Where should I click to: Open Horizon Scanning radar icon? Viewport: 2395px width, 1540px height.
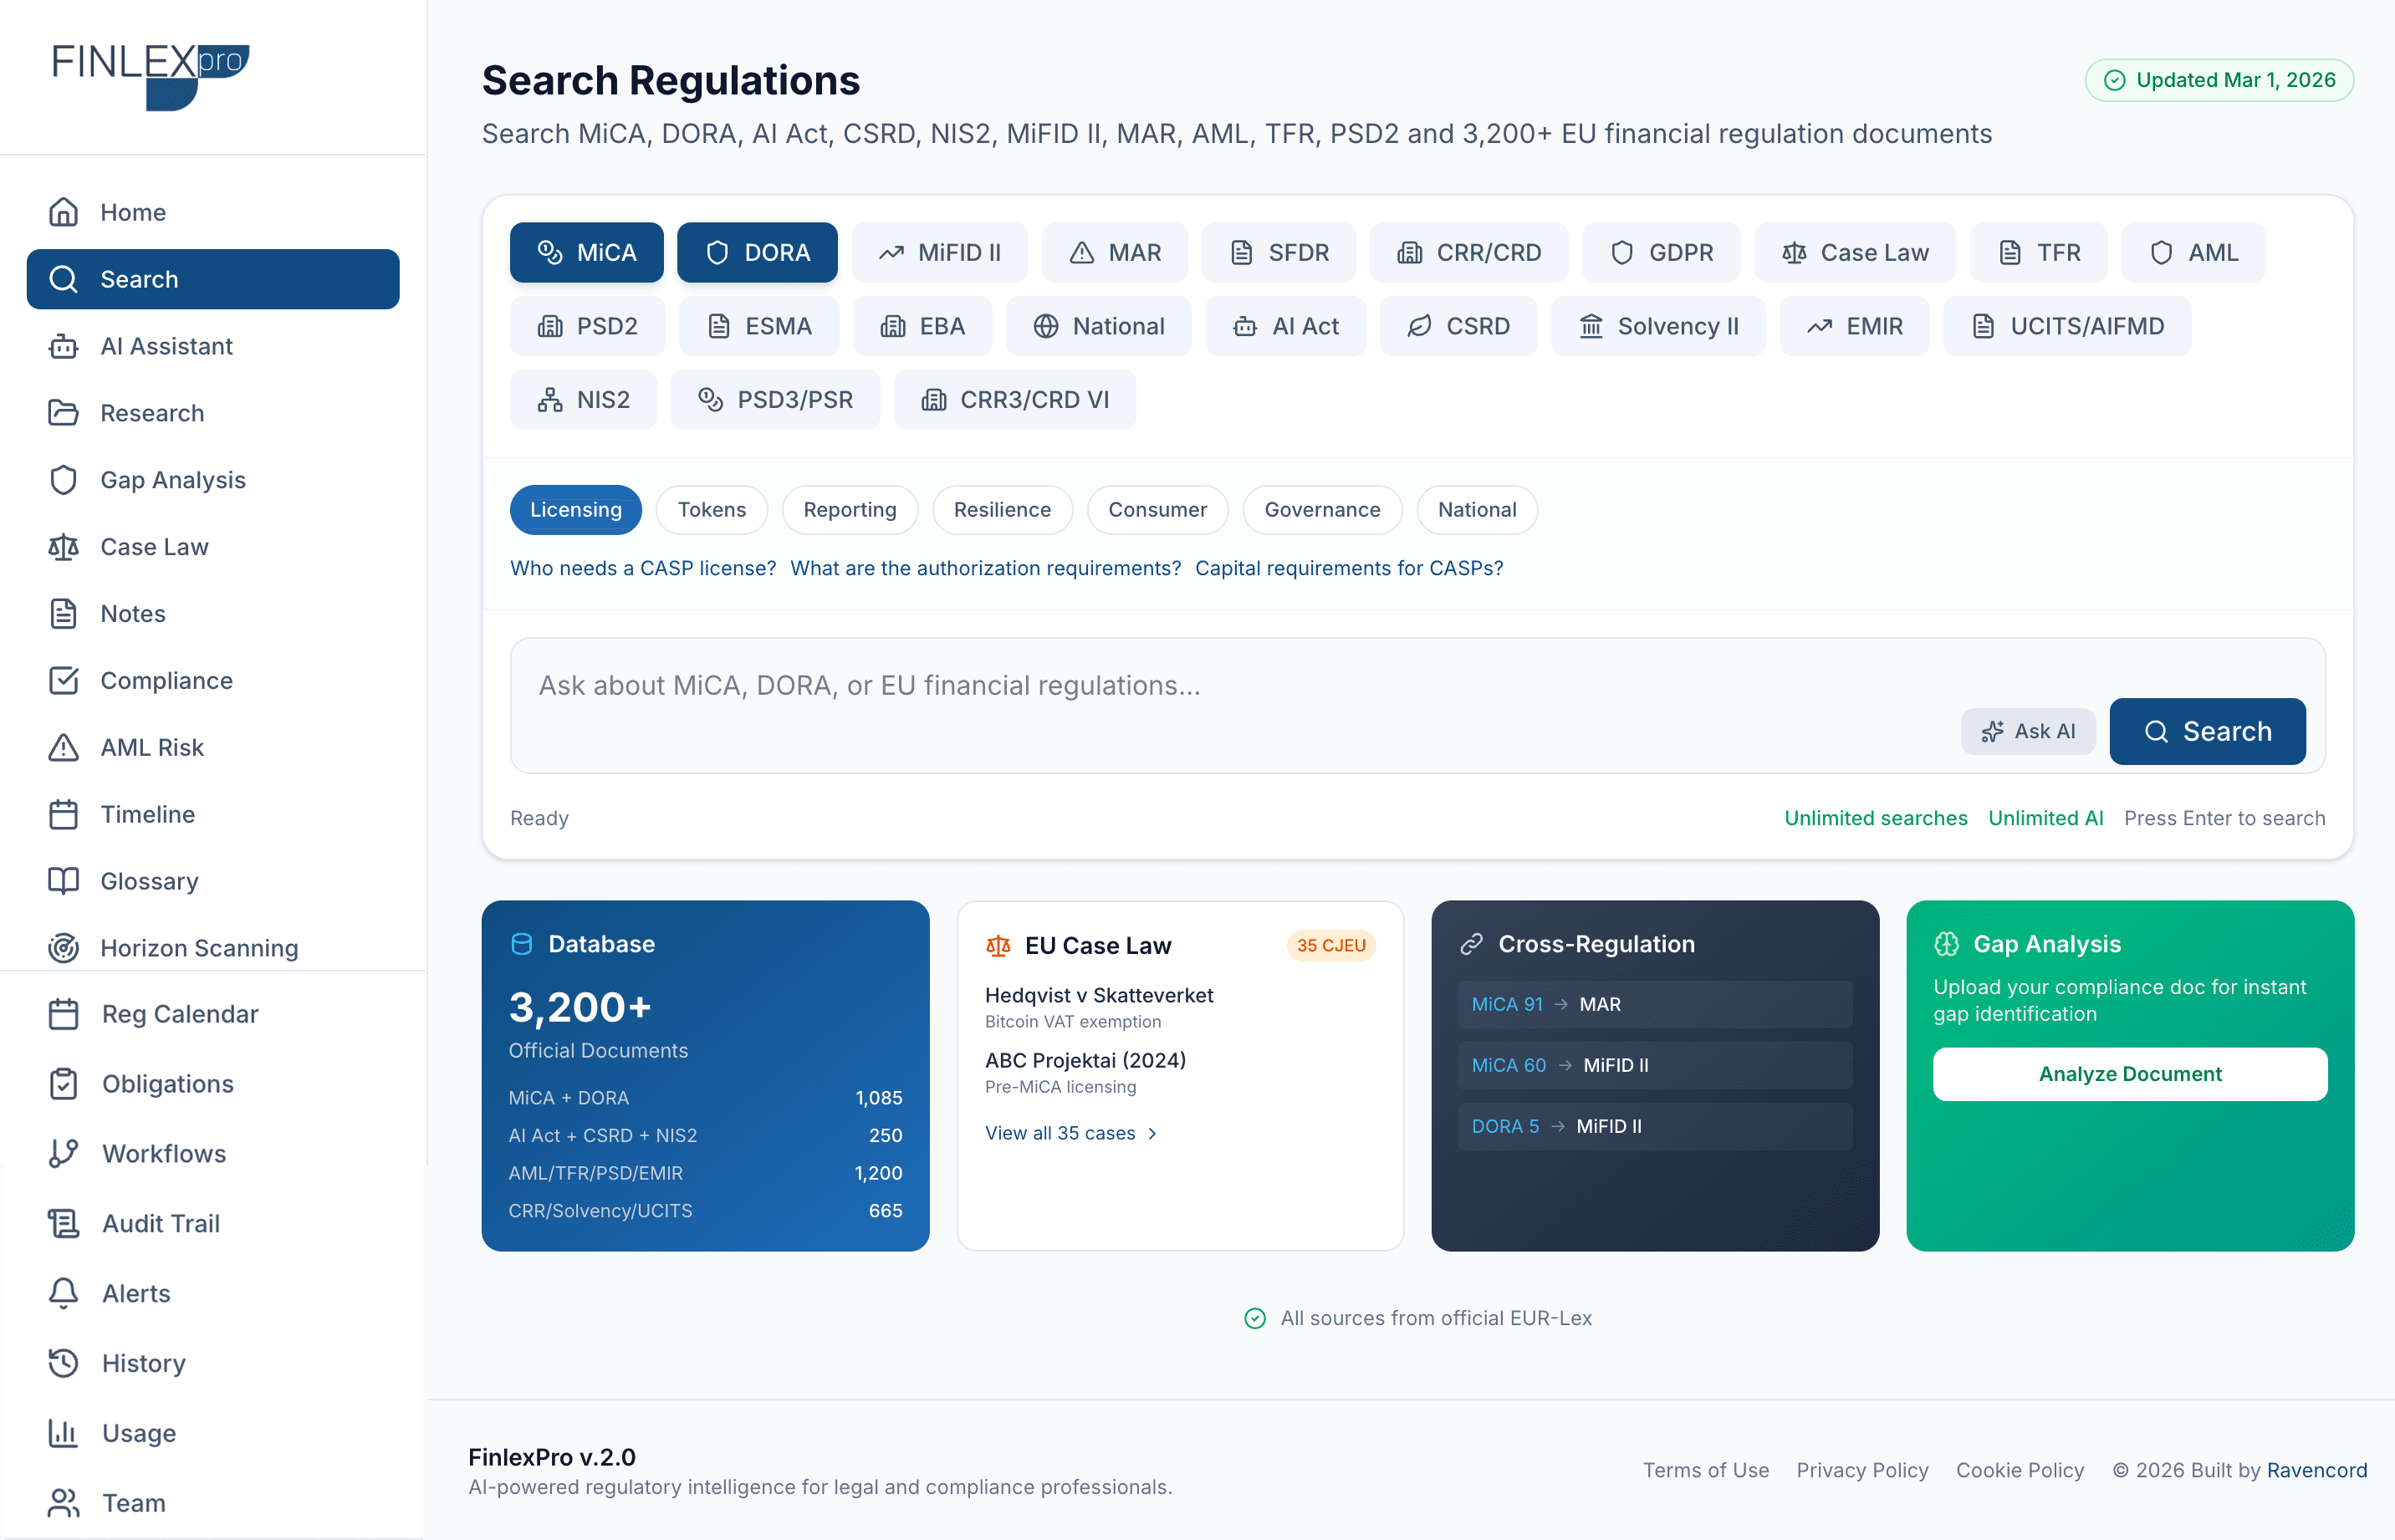pyautogui.click(x=63, y=948)
